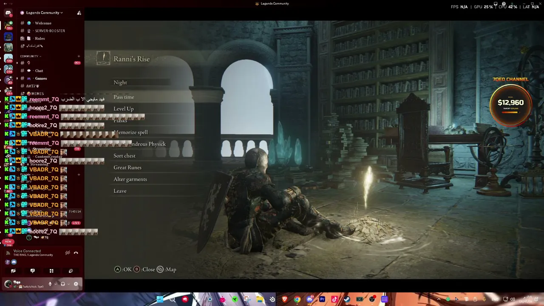Open Discord user settings gear
Image resolution: width=544 pixels, height=306 pixels.
click(x=76, y=284)
